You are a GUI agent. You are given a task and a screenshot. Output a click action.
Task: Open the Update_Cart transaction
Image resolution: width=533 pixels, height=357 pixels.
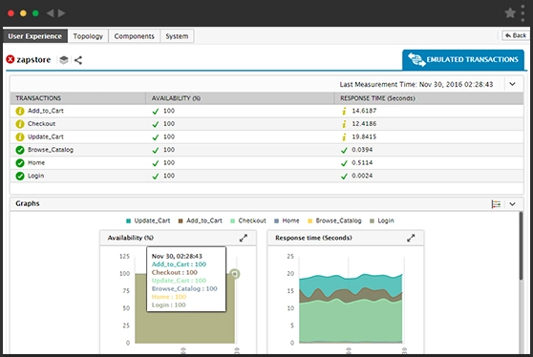[46, 136]
